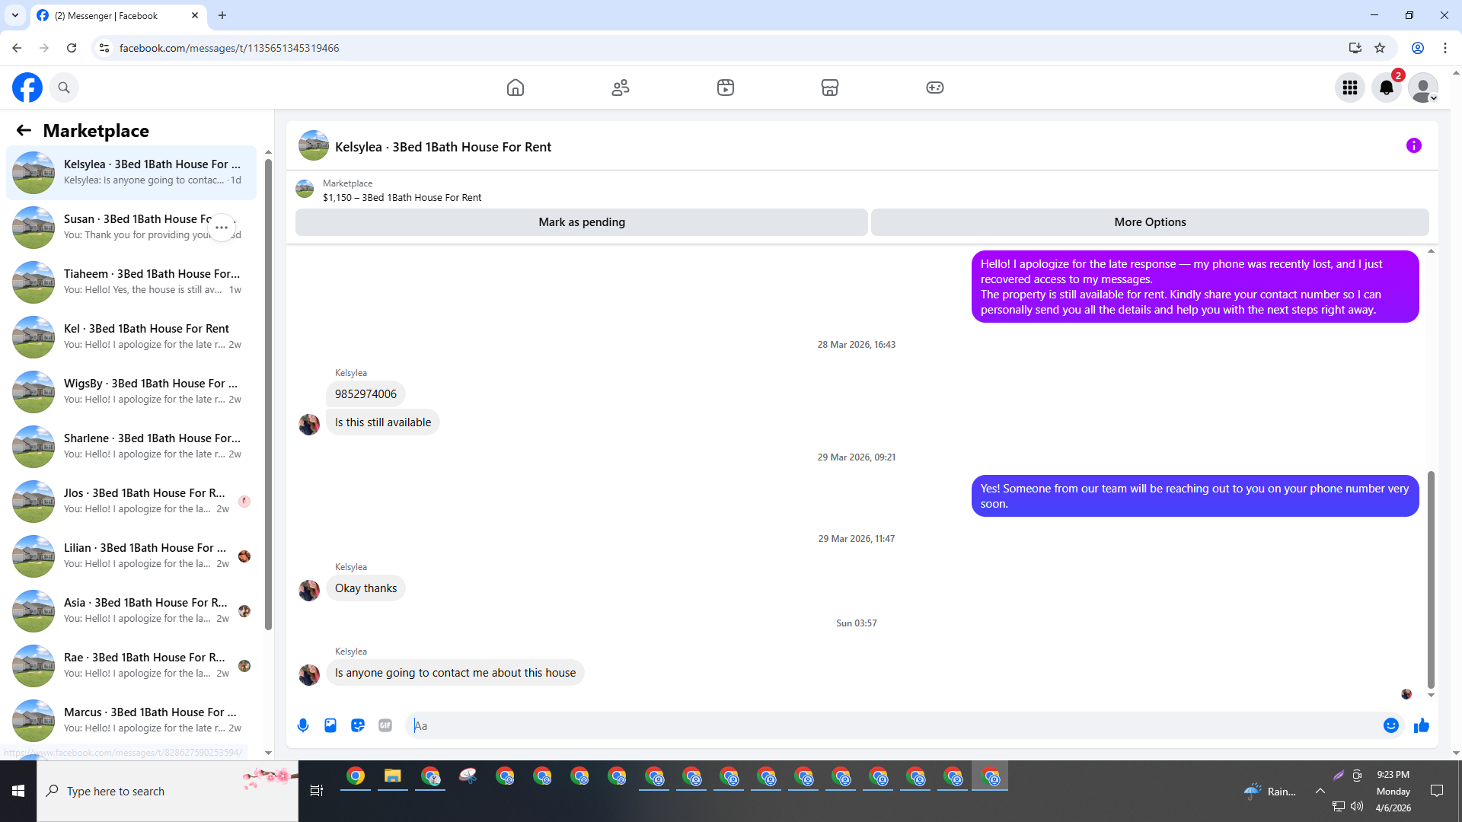The height and width of the screenshot is (822, 1462).
Task: Click the address bar URL
Action: (229, 48)
